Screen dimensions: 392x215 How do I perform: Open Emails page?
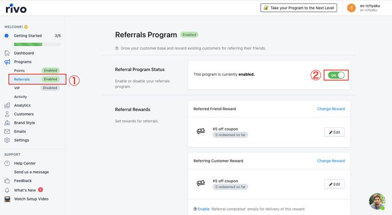pos(20,132)
